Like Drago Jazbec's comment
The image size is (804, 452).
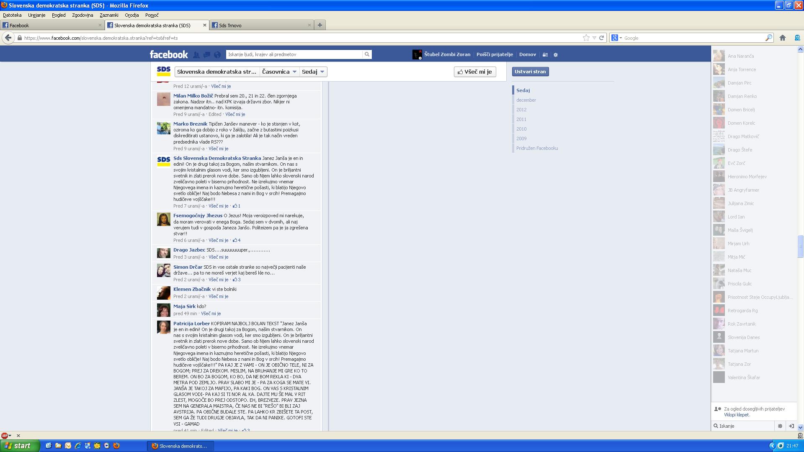pos(218,257)
